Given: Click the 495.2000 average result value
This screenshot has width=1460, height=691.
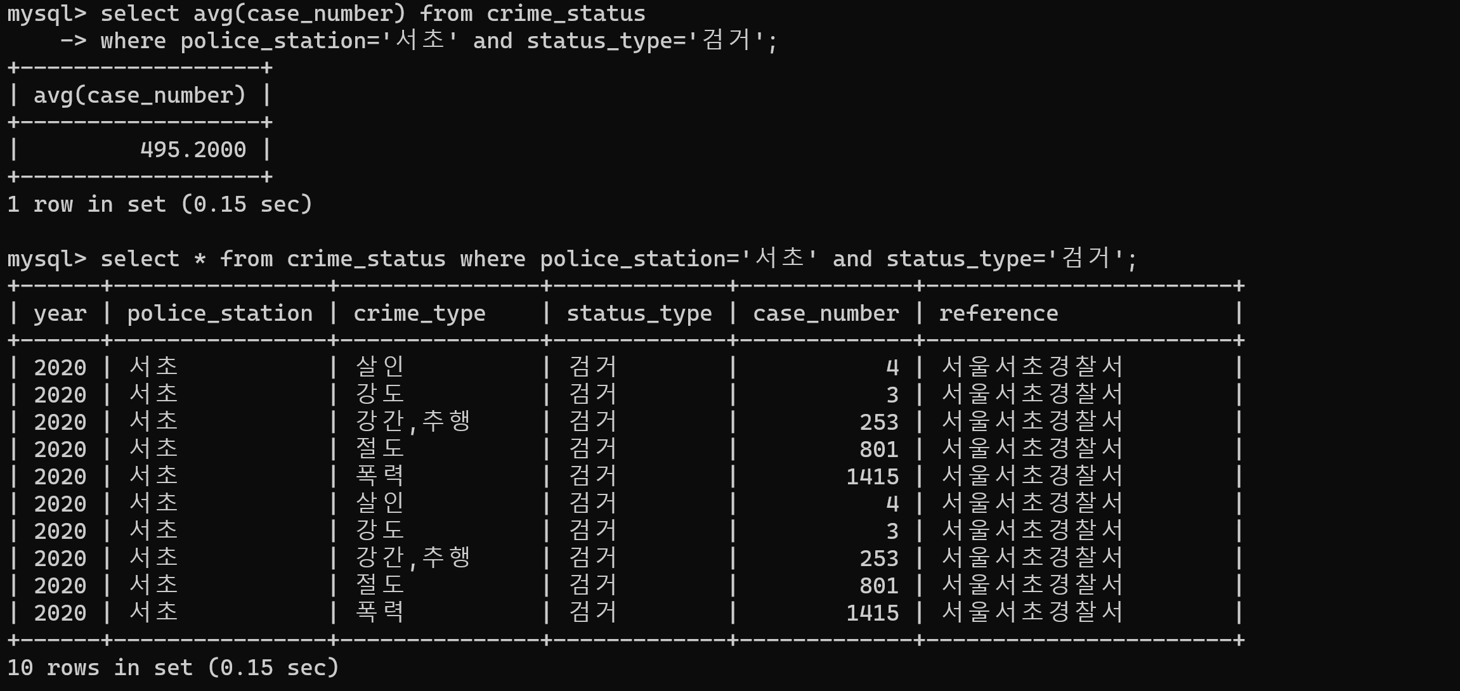Looking at the screenshot, I should [193, 150].
